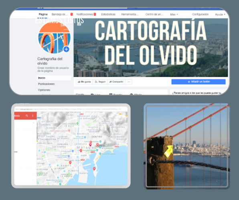Viewport: 239px width, 200px height.
Task: Open the Notificaciones tab
Action: 85,14
